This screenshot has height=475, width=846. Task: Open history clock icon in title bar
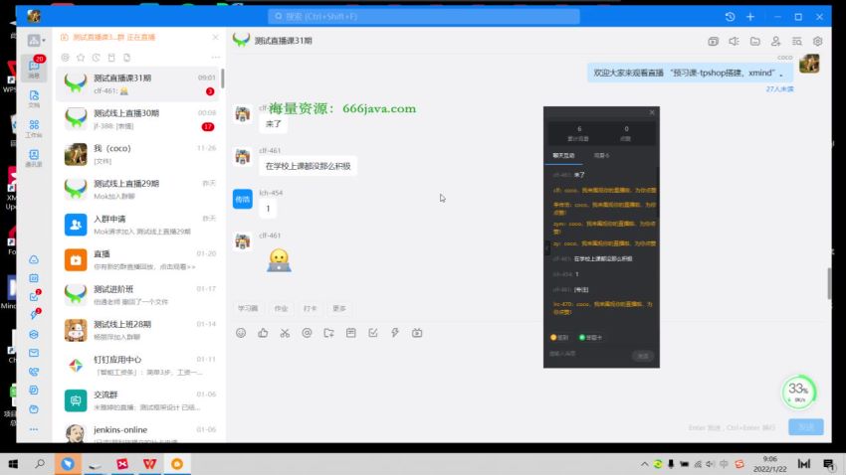pyautogui.click(x=730, y=17)
